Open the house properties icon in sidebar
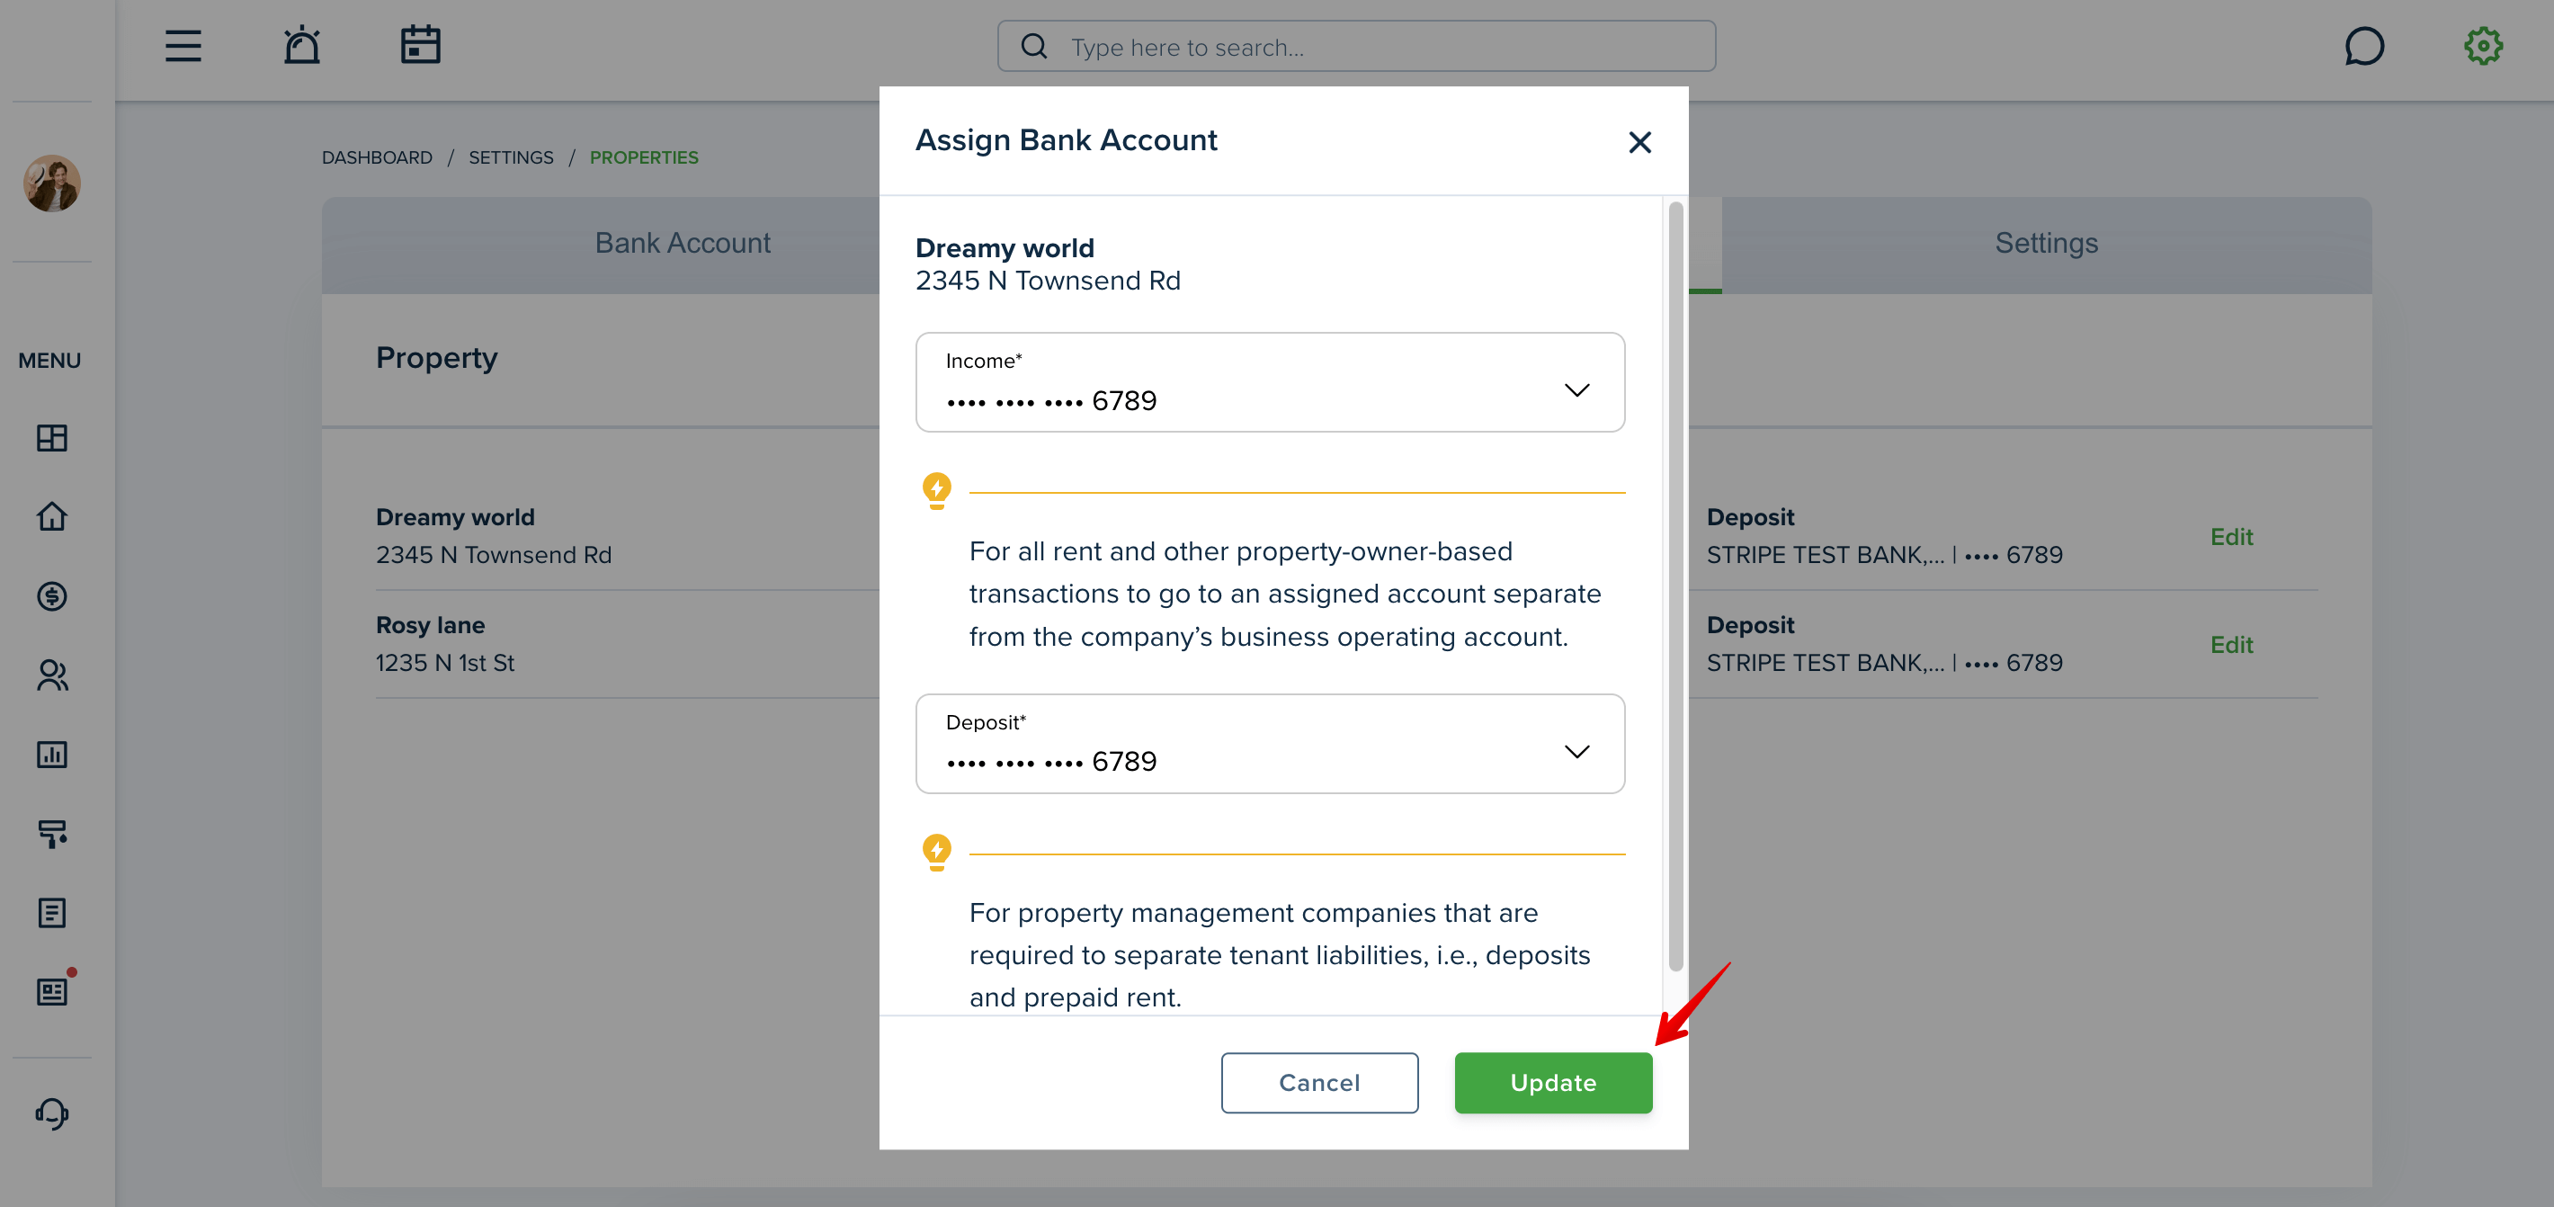The width and height of the screenshot is (2554, 1207). click(51, 517)
